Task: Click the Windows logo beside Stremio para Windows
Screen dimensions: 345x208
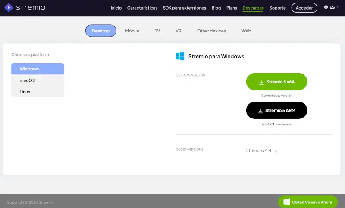Action: point(180,56)
